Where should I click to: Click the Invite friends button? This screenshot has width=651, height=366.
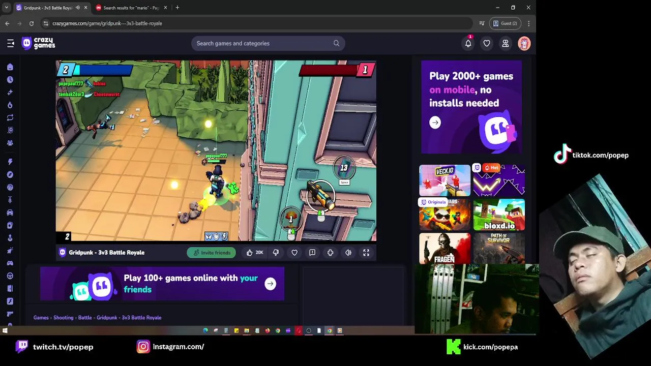[x=212, y=253]
